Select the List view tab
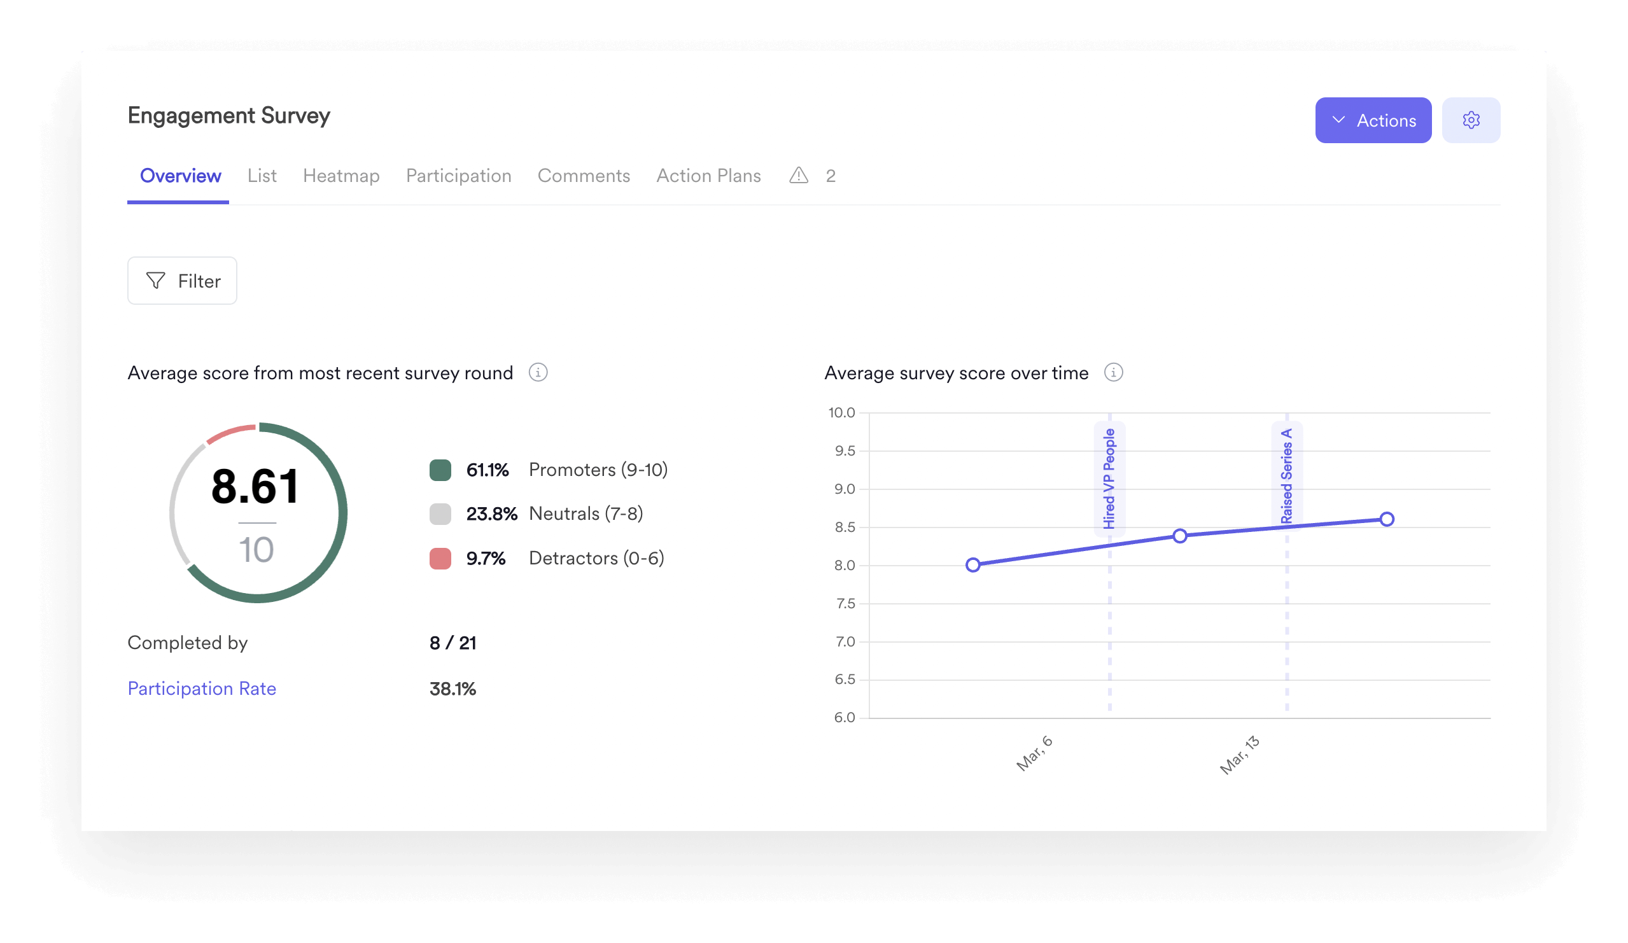Viewport: 1628px width, 943px height. 262,175
